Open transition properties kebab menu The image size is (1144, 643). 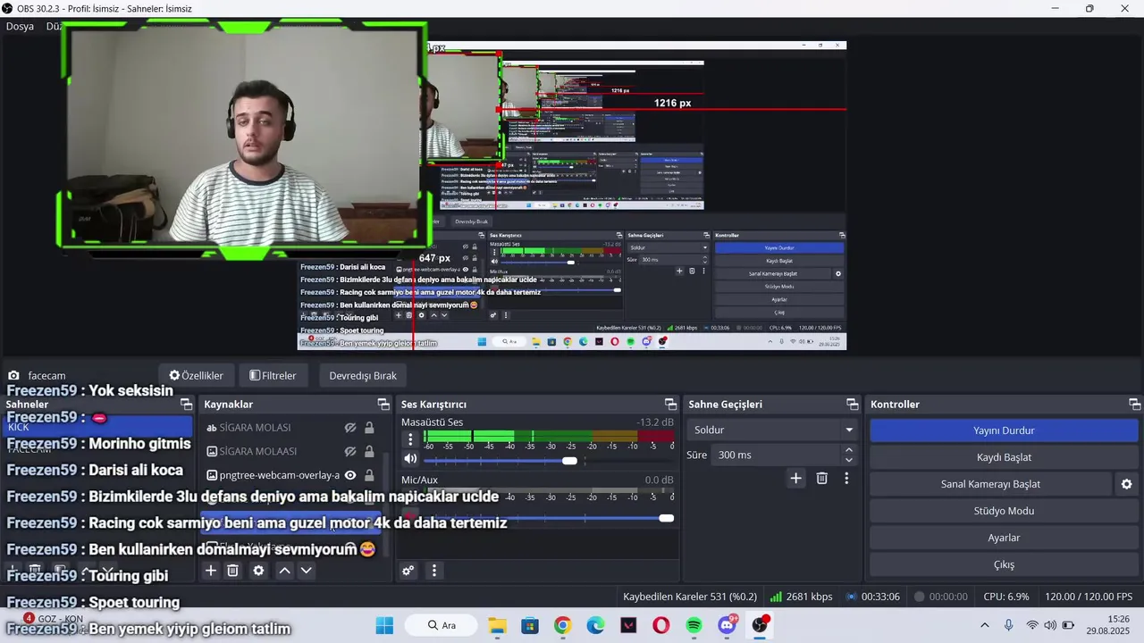click(x=846, y=479)
